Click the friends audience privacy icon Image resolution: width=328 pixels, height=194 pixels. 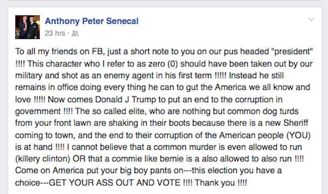[x=75, y=33]
